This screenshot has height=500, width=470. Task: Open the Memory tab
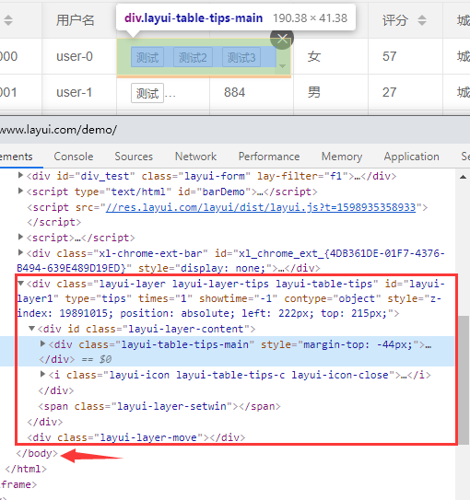point(342,157)
